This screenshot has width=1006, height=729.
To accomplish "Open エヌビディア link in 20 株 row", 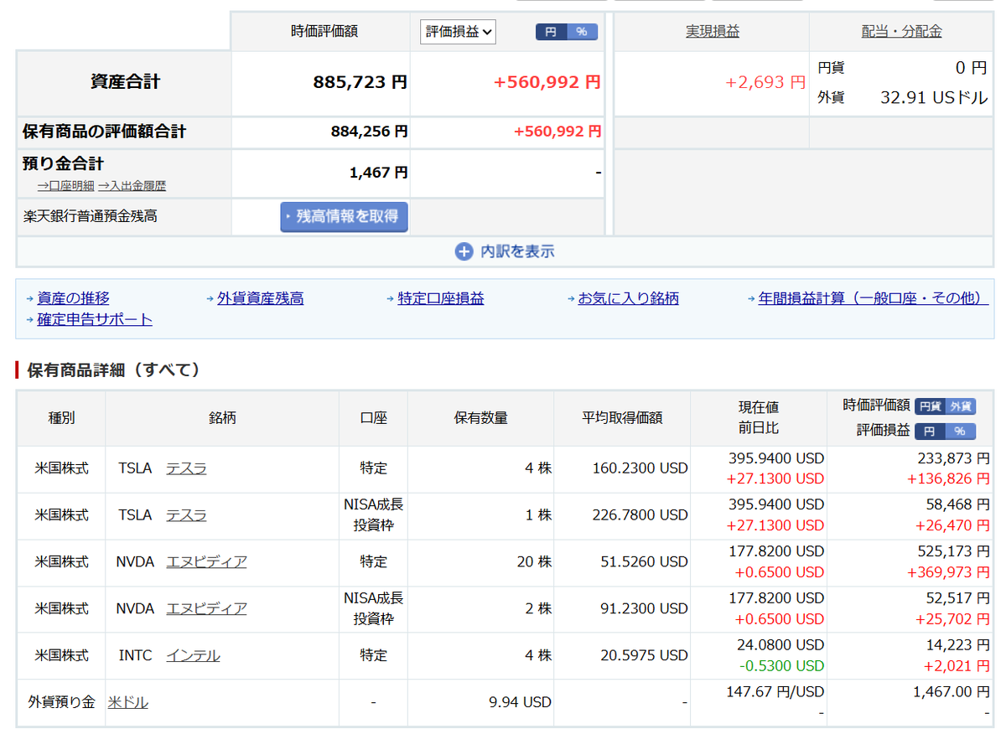I will [206, 561].
